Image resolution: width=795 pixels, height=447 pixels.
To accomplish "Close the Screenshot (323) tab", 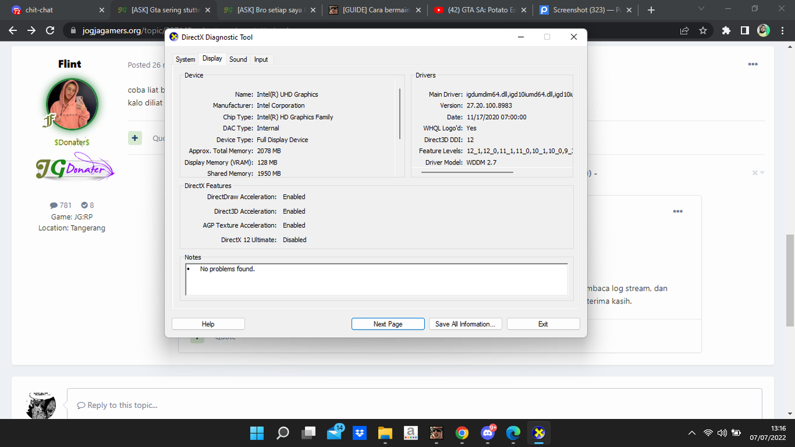I will click(630, 10).
